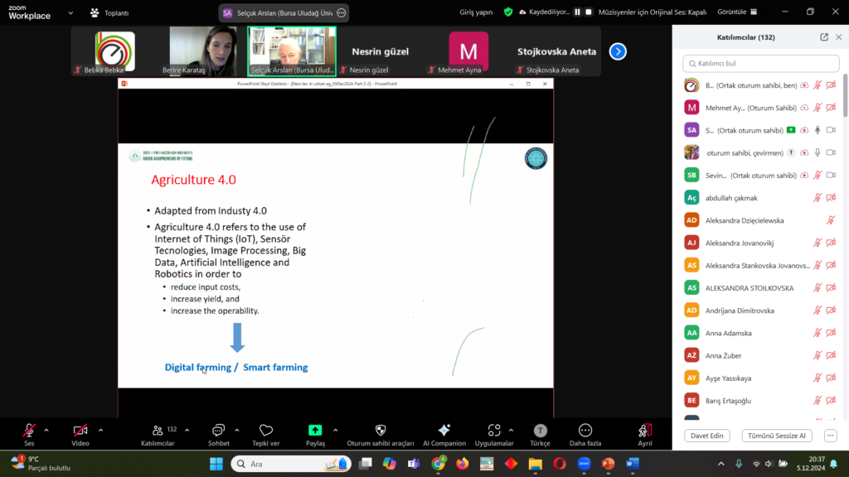The image size is (849, 477).
Task: Pop out the Katılımcılar panel
Action: [x=824, y=37]
